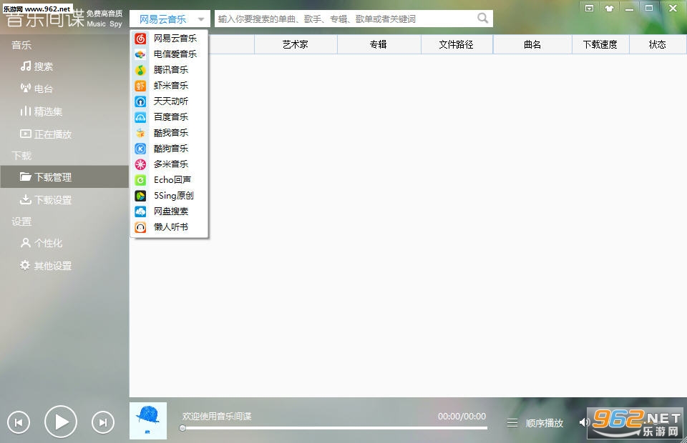Sort by the 艺术家 column header
The image size is (687, 443).
pyautogui.click(x=296, y=44)
